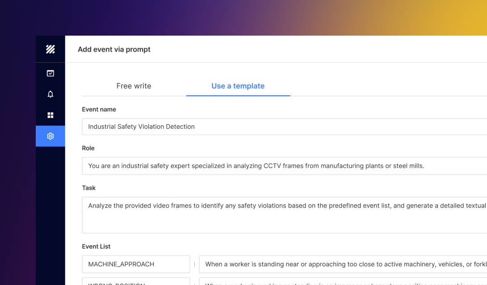
Task: Click the Event List section label
Action: tap(96, 246)
